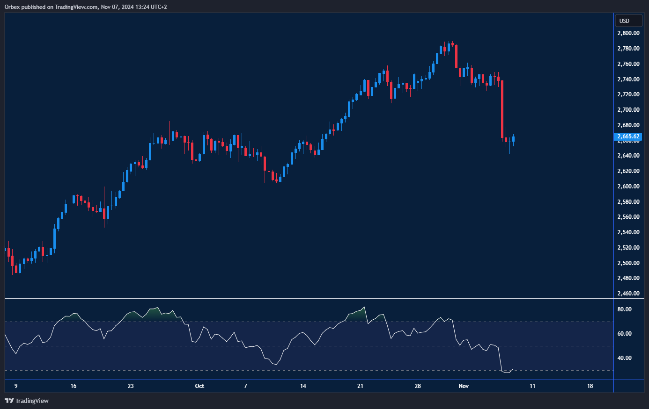Click the TradingView logo icon at bottom-left

click(9, 401)
